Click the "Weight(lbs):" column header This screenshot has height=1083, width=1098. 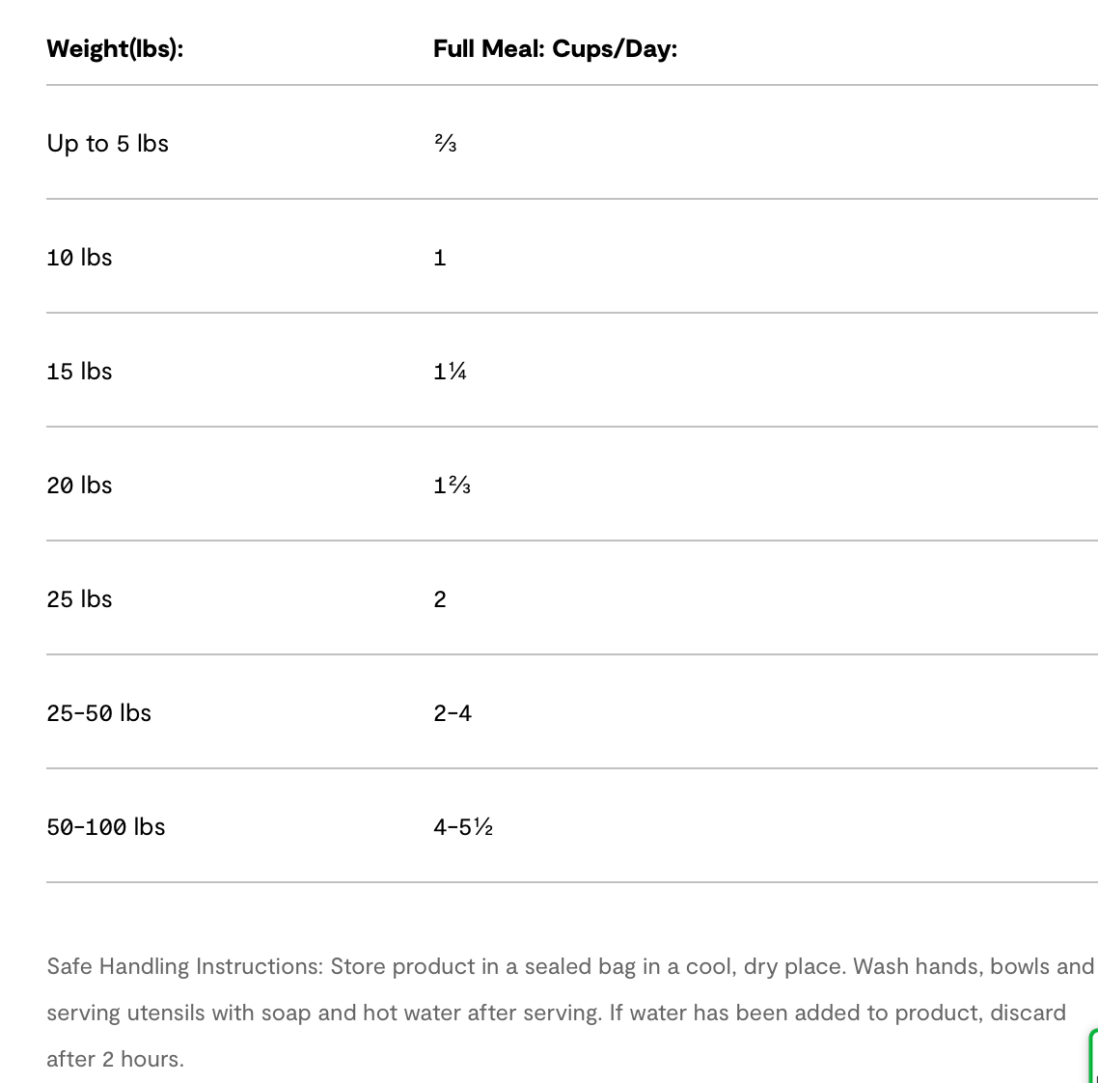tap(115, 49)
